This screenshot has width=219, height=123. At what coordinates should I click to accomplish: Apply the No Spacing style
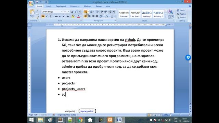click(135, 14)
